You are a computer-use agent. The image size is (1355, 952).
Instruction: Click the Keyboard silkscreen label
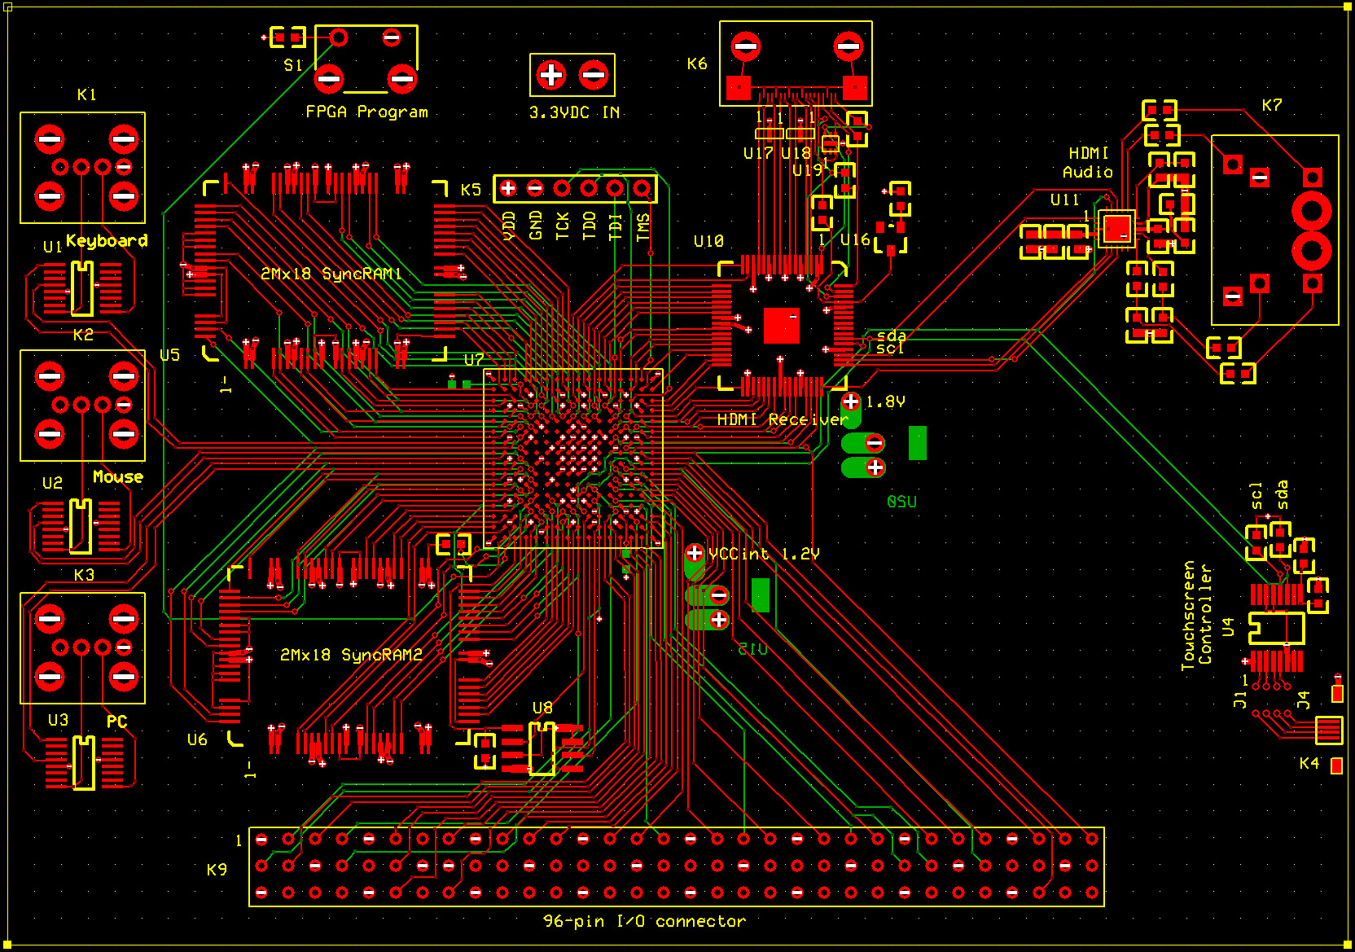pos(107,241)
